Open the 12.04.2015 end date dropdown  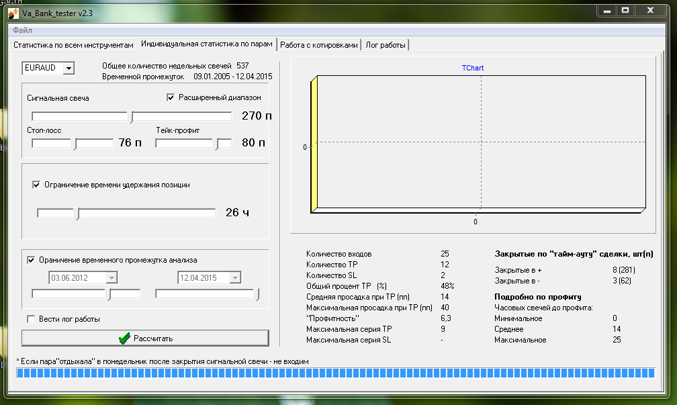pyautogui.click(x=235, y=277)
